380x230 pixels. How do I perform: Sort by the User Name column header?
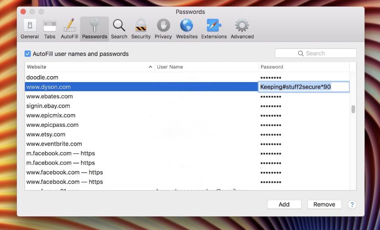(x=206, y=67)
